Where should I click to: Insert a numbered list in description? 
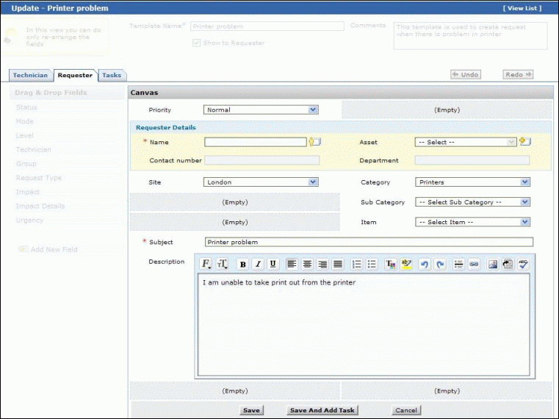point(357,264)
